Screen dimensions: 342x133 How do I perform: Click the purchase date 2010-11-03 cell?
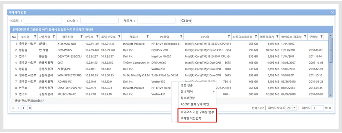[316, 50]
